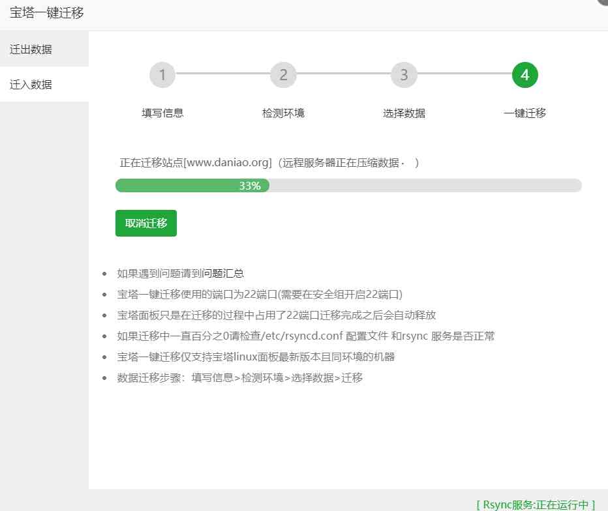
Task: Click the 数据迁移步骤 tip line
Action: 240,378
